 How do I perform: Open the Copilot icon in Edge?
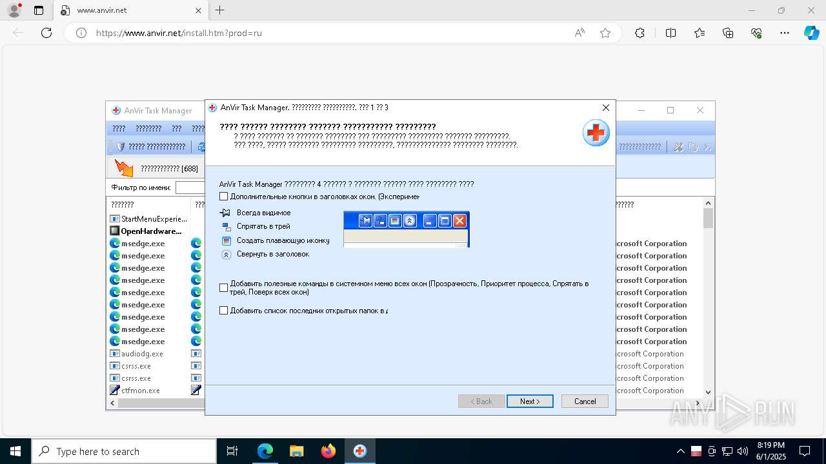click(811, 33)
